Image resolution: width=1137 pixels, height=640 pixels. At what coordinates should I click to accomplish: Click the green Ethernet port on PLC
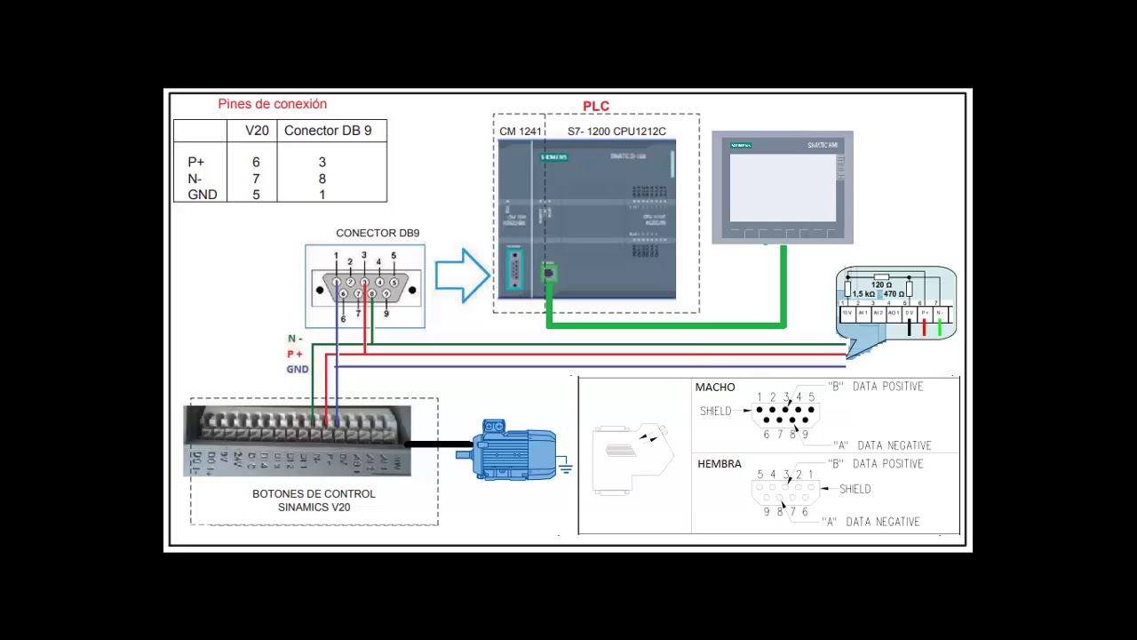click(x=549, y=272)
